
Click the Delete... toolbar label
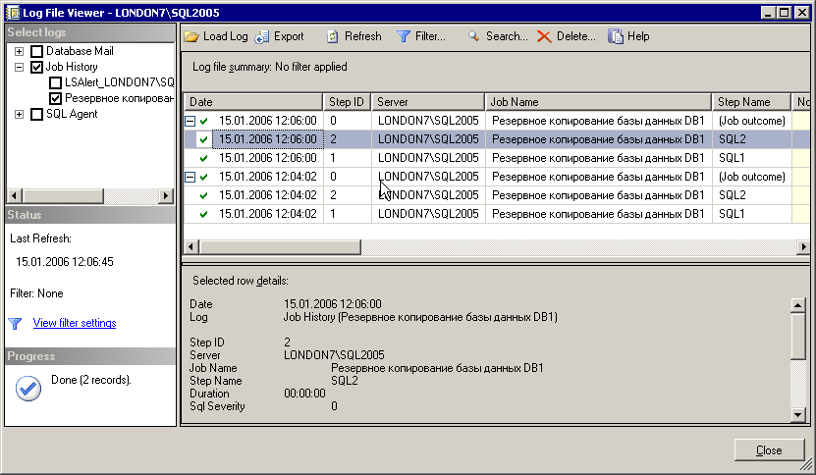(x=576, y=36)
